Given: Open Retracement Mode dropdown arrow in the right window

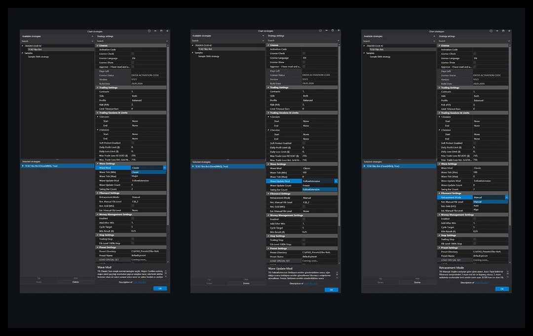Looking at the screenshot, I should pyautogui.click(x=506, y=197).
